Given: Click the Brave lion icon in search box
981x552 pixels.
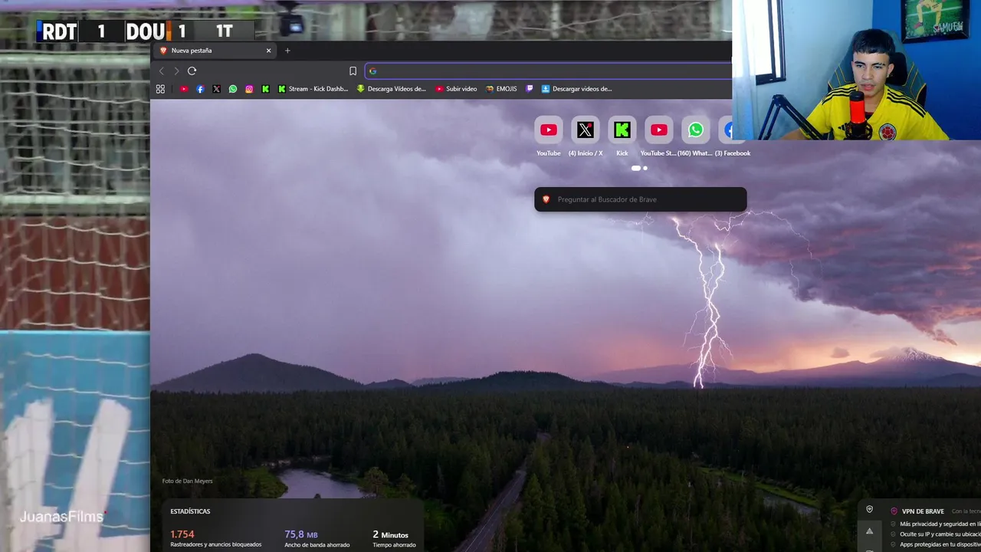Looking at the screenshot, I should [546, 199].
